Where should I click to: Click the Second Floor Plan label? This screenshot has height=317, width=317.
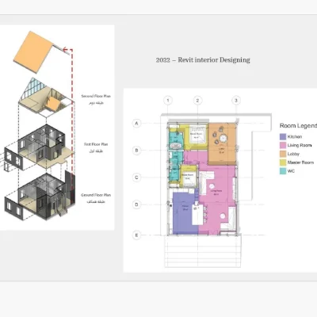(x=96, y=96)
